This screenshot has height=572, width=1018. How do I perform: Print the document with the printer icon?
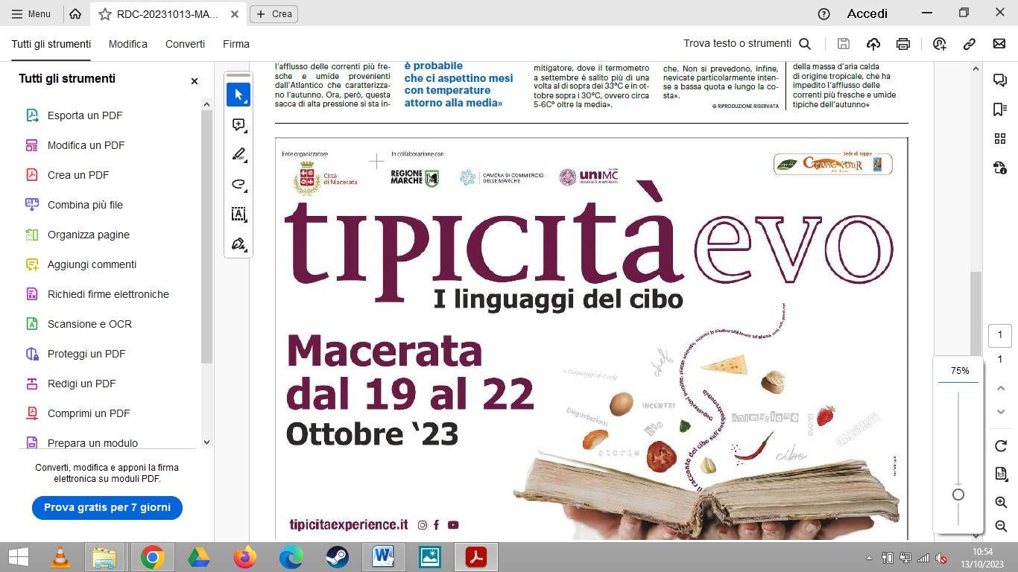(x=903, y=44)
